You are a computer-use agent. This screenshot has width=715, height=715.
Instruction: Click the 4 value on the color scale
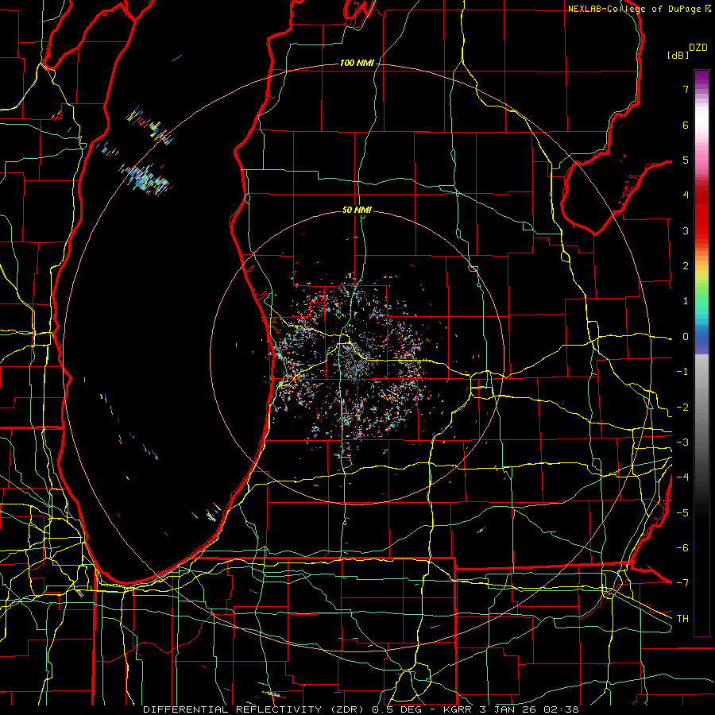686,195
